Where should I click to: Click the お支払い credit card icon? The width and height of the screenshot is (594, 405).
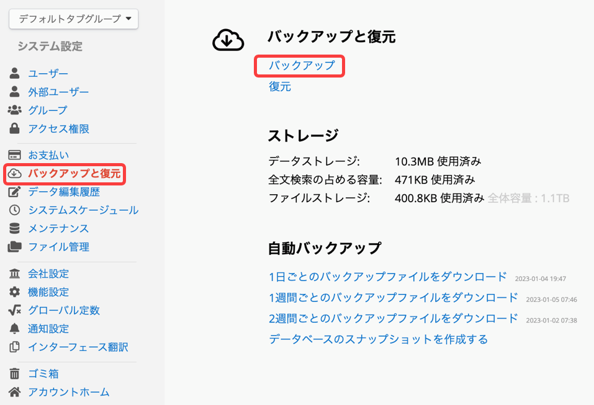(x=15, y=155)
